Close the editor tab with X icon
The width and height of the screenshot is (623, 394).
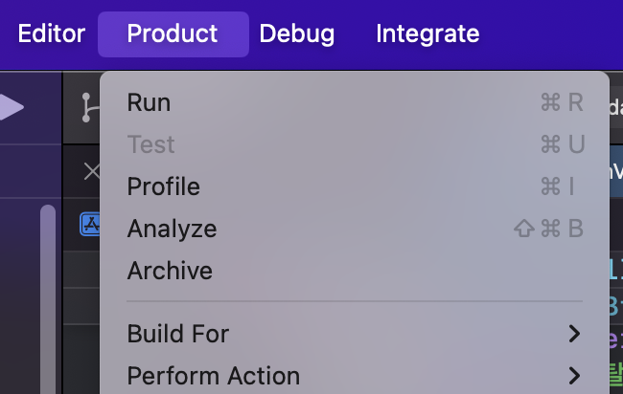click(91, 172)
